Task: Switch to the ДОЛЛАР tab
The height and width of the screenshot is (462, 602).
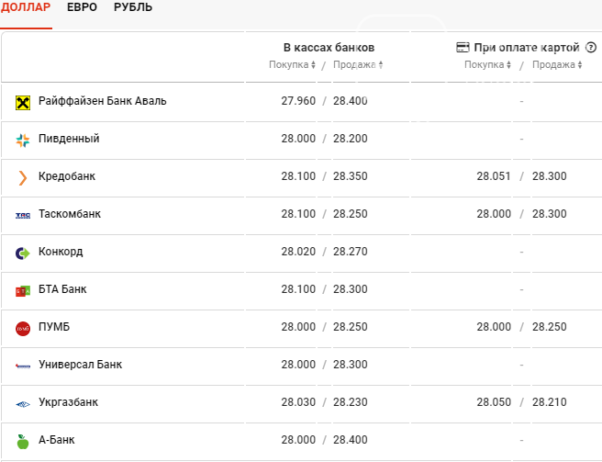Action: pos(26,7)
